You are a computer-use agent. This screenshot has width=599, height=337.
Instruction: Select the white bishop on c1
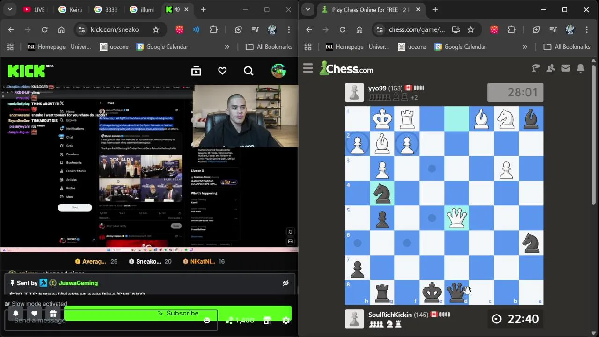pos(481,119)
